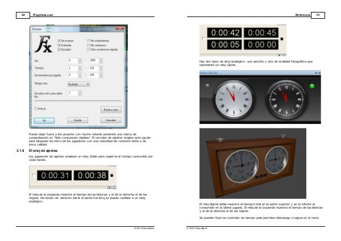The width and height of the screenshot is (341, 241).
Task: Click the Fx formula icon in dialog
Action: coord(43,45)
